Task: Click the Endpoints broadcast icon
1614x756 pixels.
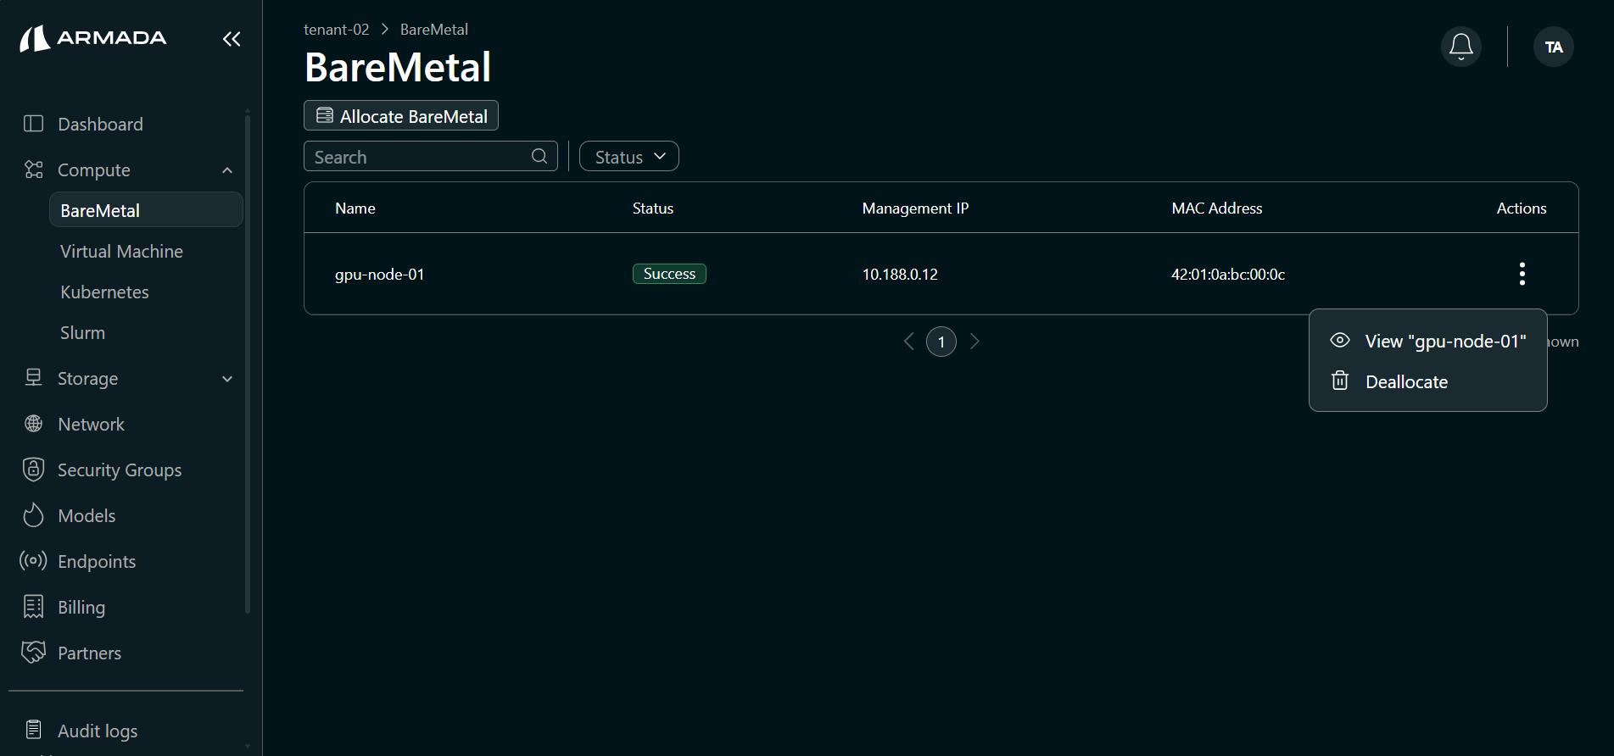Action: [34, 561]
